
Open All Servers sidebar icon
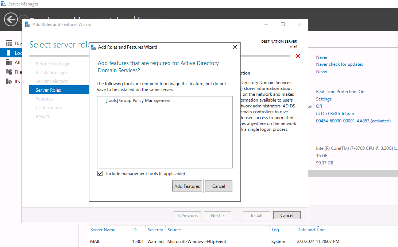(x=9, y=62)
